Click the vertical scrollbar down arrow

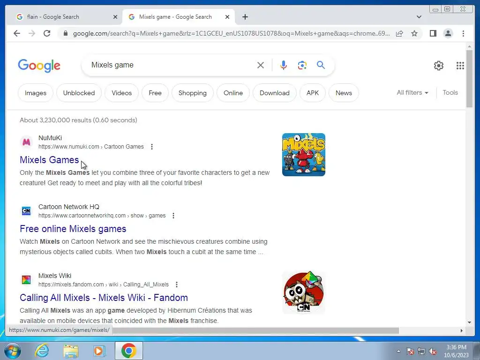(469, 322)
